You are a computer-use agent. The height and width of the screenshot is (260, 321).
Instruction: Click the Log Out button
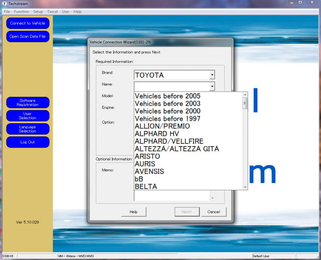point(28,142)
